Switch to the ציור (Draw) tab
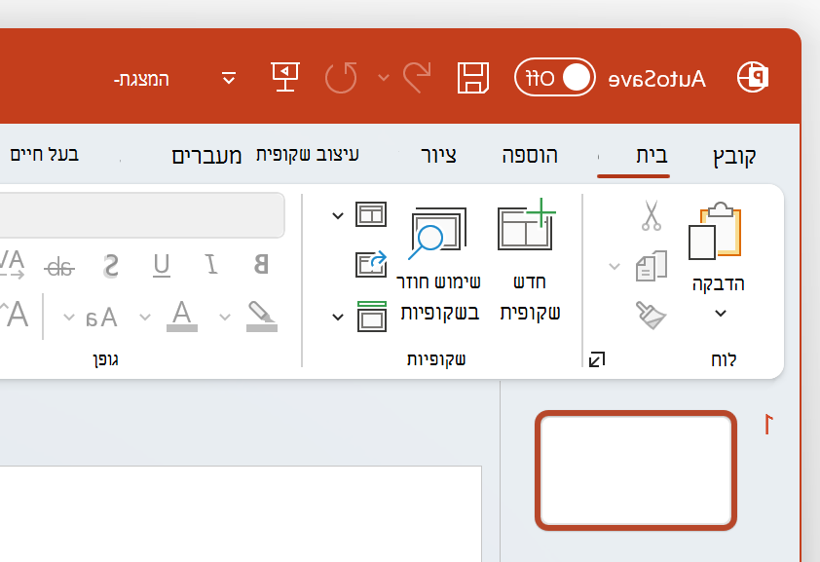Image resolution: width=820 pixels, height=562 pixels. point(439,155)
